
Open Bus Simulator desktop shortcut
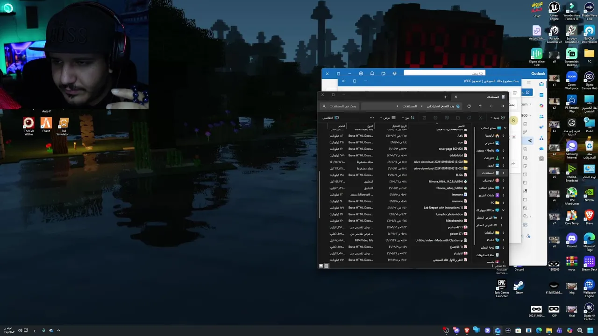pyautogui.click(x=64, y=126)
